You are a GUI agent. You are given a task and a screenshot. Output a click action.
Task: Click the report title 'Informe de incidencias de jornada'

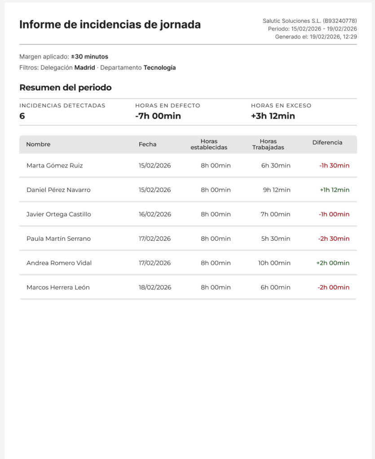coord(110,25)
